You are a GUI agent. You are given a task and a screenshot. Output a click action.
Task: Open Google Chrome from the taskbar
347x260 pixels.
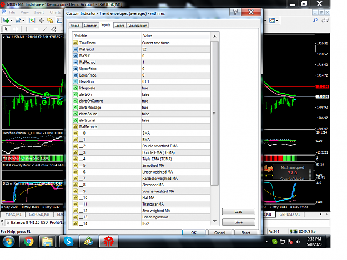coord(29,242)
